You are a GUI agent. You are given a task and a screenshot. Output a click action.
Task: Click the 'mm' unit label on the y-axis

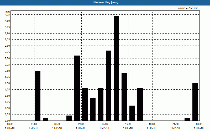[8, 12]
